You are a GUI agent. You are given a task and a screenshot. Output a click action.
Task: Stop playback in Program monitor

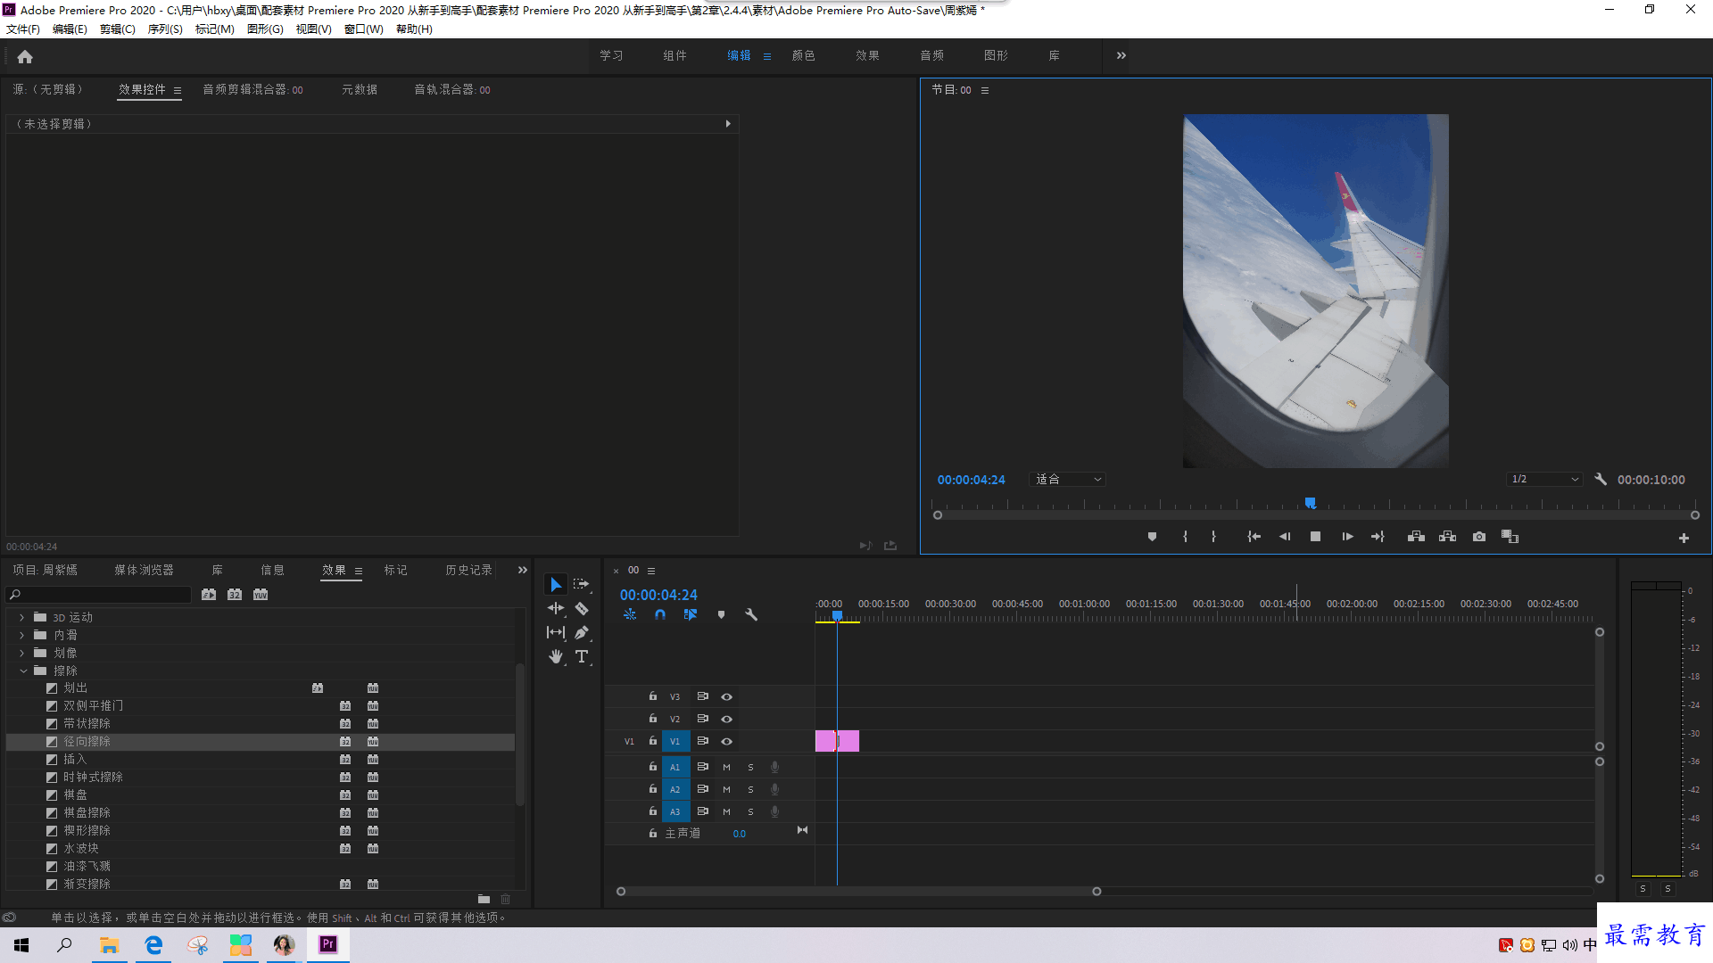(1315, 537)
